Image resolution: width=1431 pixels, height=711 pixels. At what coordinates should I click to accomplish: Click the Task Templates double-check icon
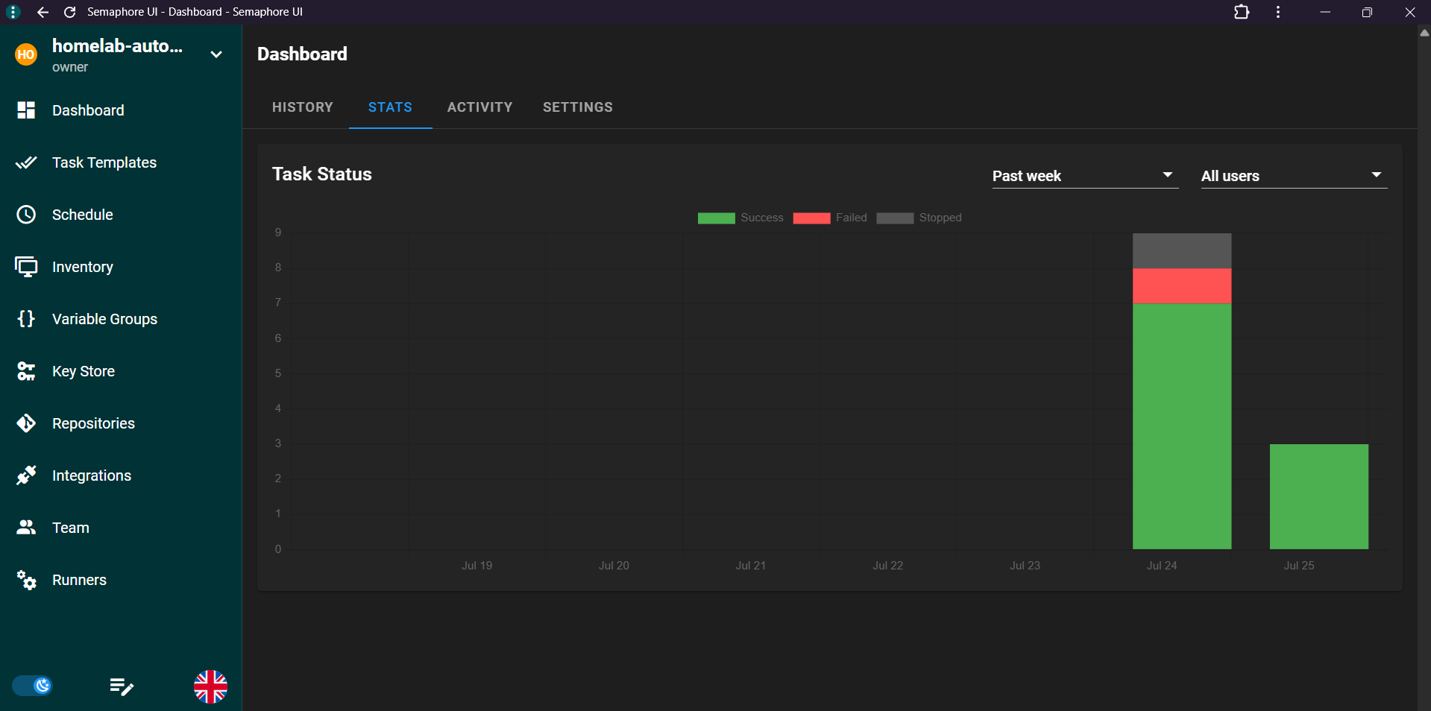click(x=26, y=162)
